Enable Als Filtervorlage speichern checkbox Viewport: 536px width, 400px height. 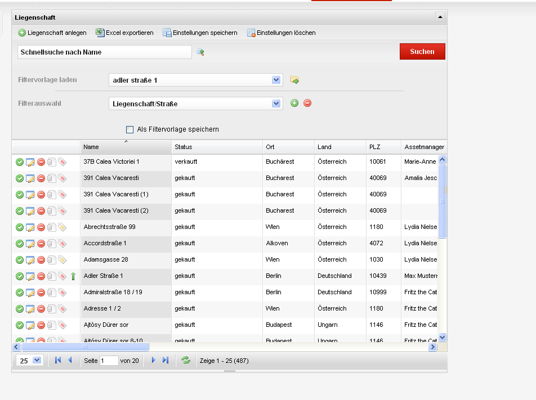tap(130, 129)
